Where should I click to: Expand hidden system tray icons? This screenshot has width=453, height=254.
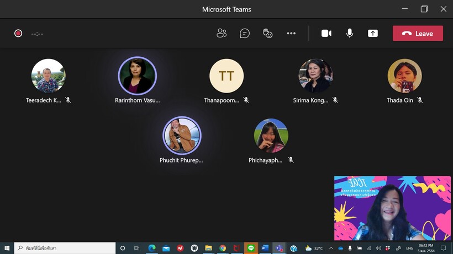click(x=331, y=248)
